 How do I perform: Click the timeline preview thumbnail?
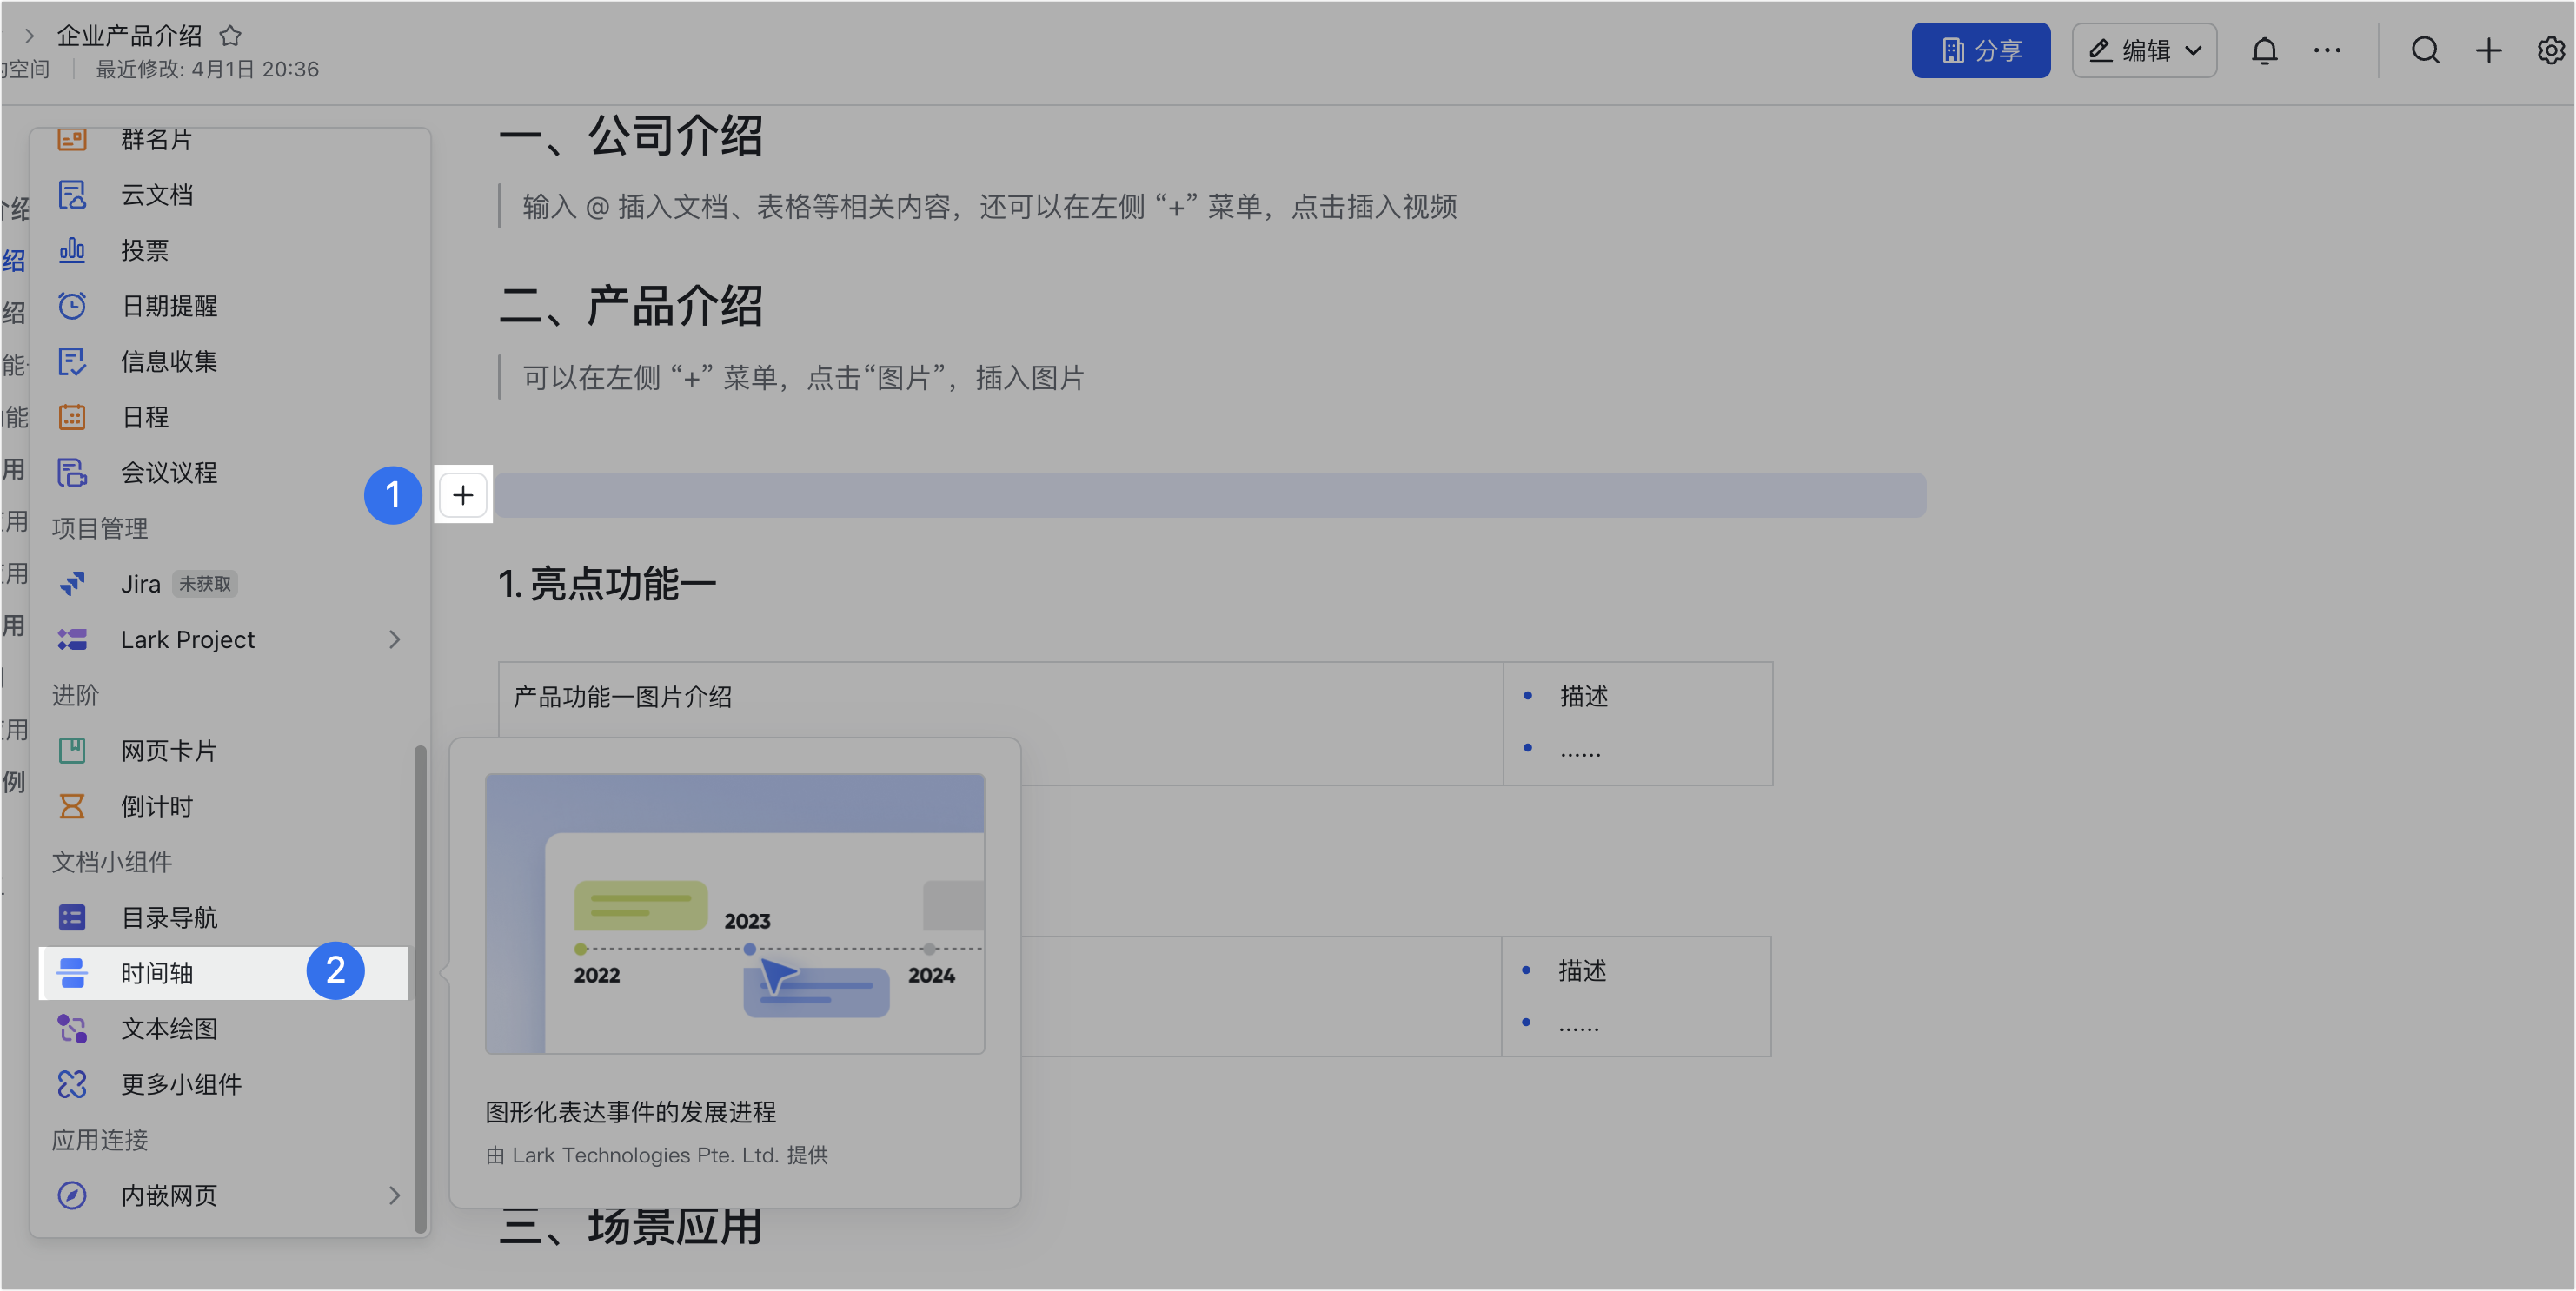click(x=735, y=913)
